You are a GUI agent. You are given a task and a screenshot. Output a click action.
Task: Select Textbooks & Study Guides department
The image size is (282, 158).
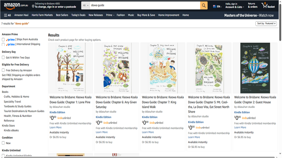18,106
